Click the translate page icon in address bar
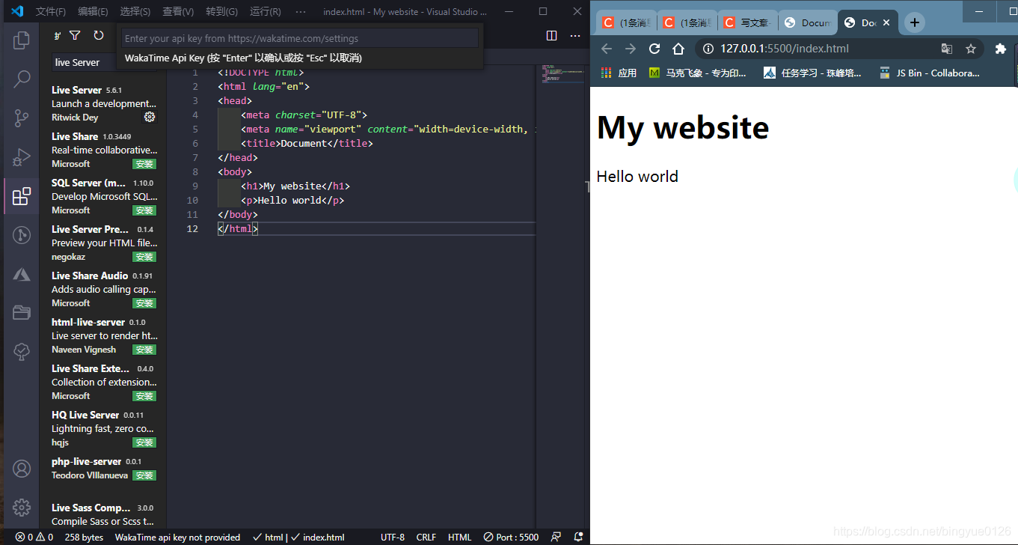 pos(947,49)
